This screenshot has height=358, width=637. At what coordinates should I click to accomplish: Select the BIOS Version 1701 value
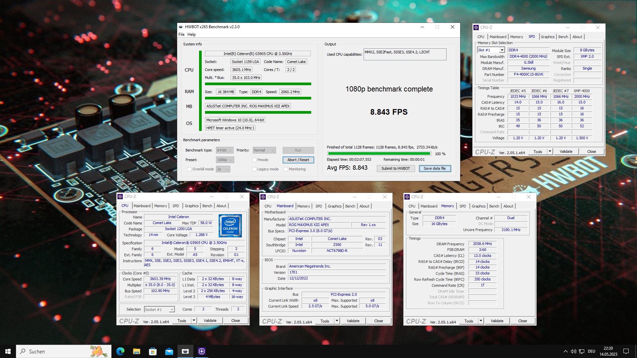(x=336, y=272)
